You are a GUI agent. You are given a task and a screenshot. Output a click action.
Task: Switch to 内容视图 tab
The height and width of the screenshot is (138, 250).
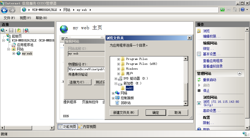(87, 127)
